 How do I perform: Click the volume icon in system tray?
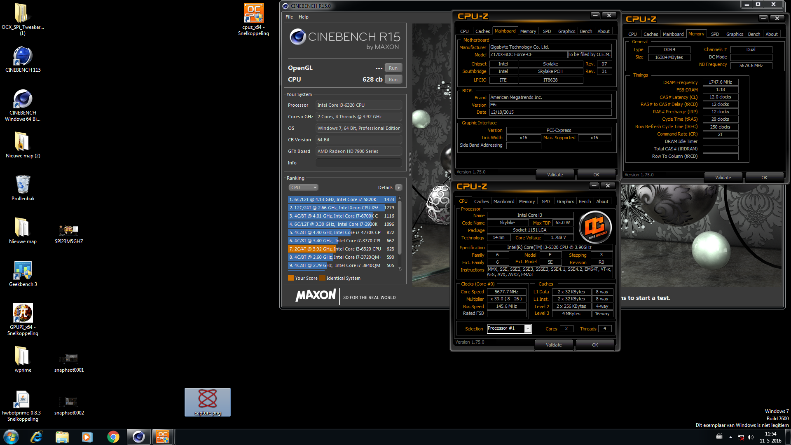coord(751,437)
